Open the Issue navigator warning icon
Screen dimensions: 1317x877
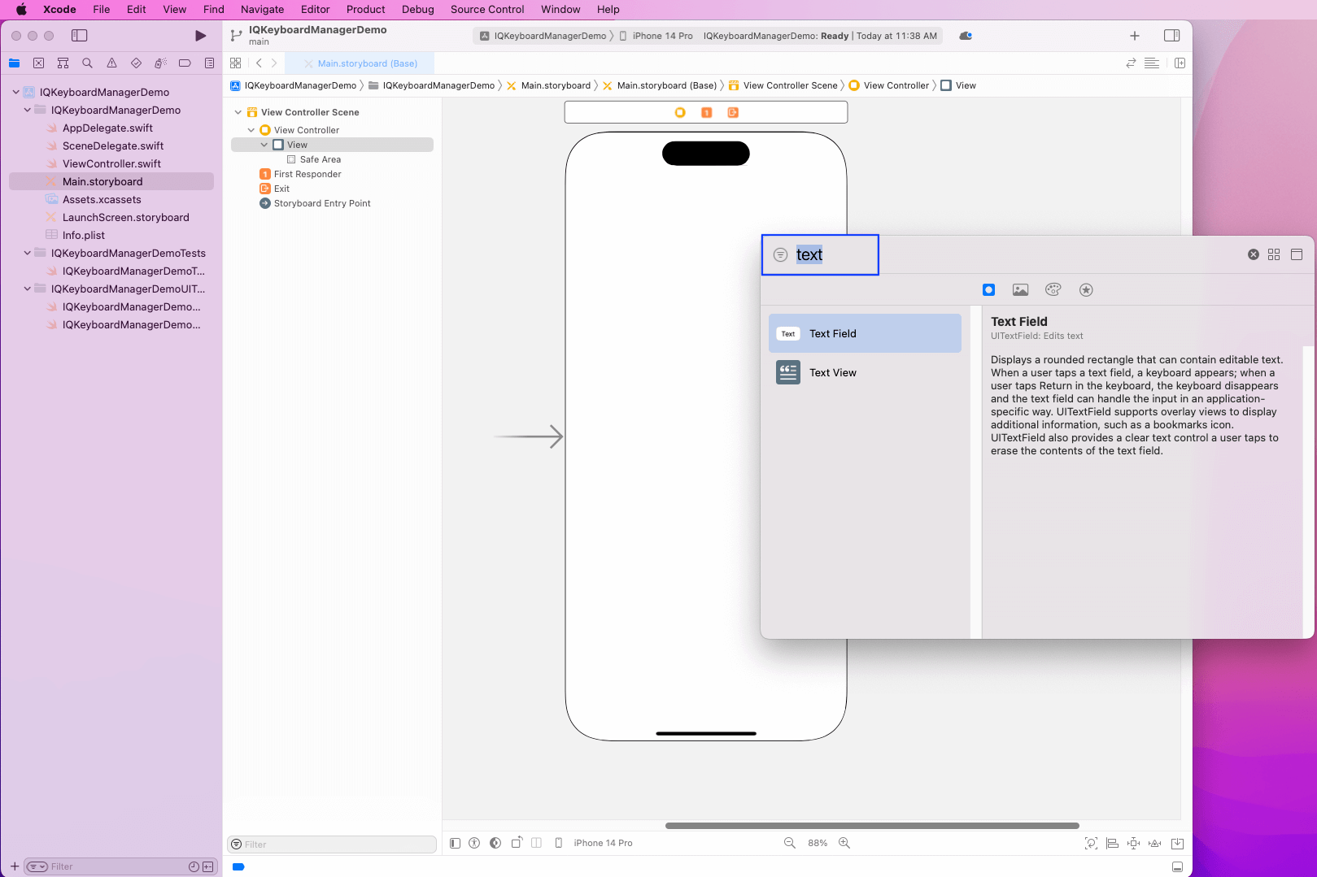click(x=111, y=63)
